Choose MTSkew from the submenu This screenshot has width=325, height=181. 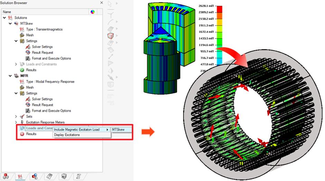(121, 130)
